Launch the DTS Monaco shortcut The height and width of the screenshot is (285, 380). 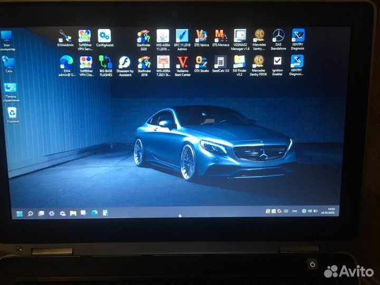pyautogui.click(x=221, y=38)
